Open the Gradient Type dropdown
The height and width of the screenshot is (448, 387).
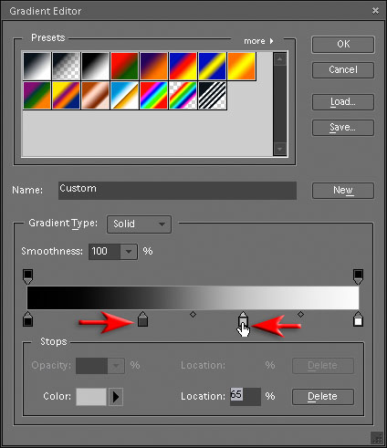pos(139,224)
